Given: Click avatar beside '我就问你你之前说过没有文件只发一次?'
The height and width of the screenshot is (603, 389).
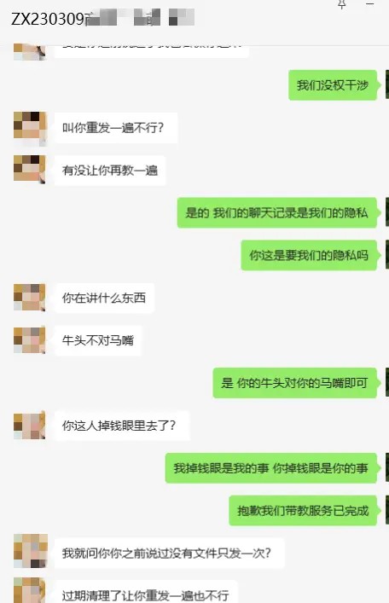Looking at the screenshot, I should tap(30, 552).
